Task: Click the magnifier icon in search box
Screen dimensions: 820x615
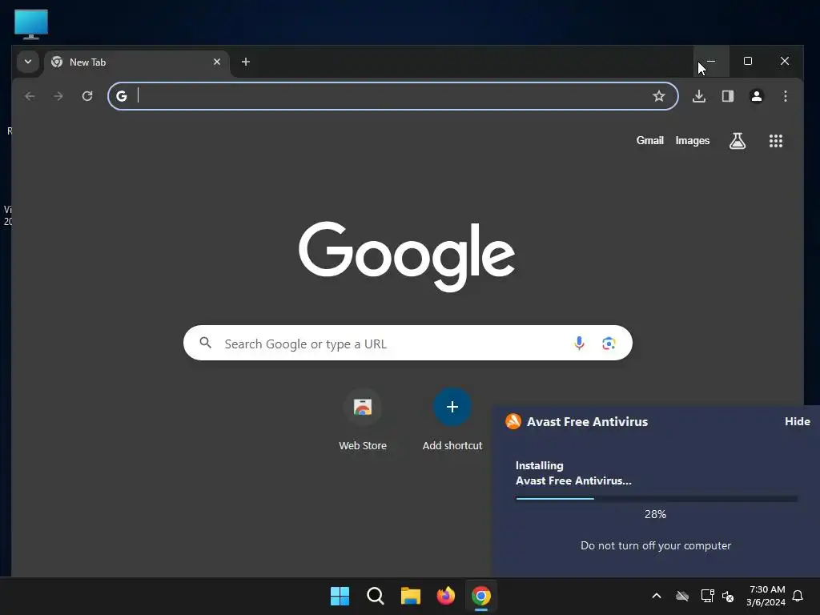Action: pos(206,343)
